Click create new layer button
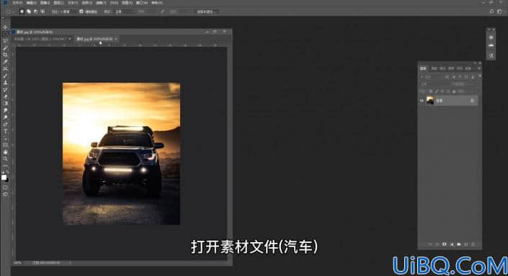The image size is (508, 276). pyautogui.click(x=466, y=244)
